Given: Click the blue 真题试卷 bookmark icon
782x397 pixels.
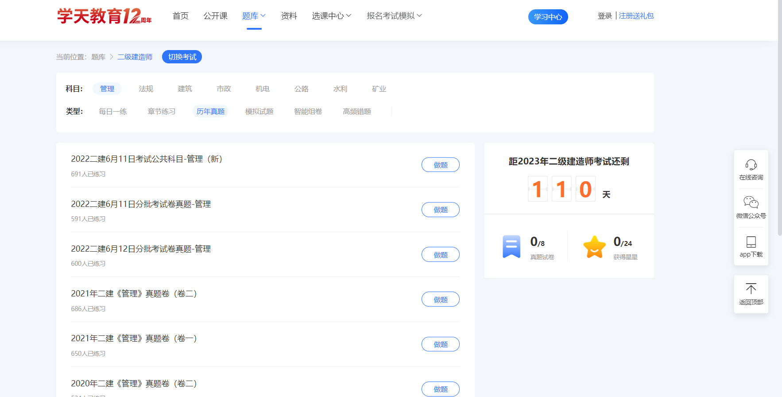Looking at the screenshot, I should click(x=511, y=246).
